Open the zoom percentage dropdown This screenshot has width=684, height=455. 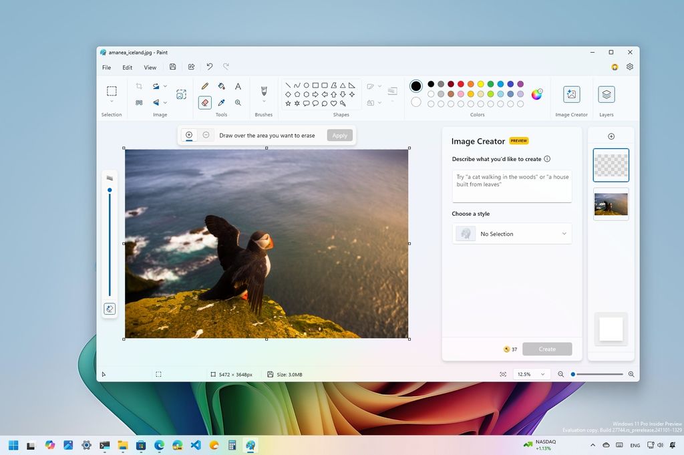coord(531,374)
